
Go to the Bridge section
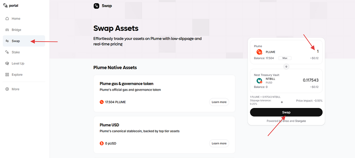point(16,30)
